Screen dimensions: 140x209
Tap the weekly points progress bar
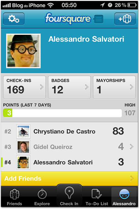62,113
